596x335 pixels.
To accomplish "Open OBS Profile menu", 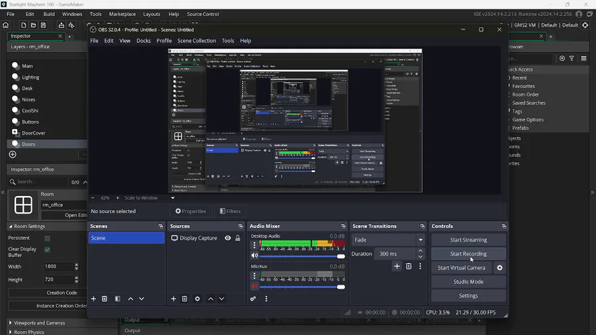I will pos(164,40).
